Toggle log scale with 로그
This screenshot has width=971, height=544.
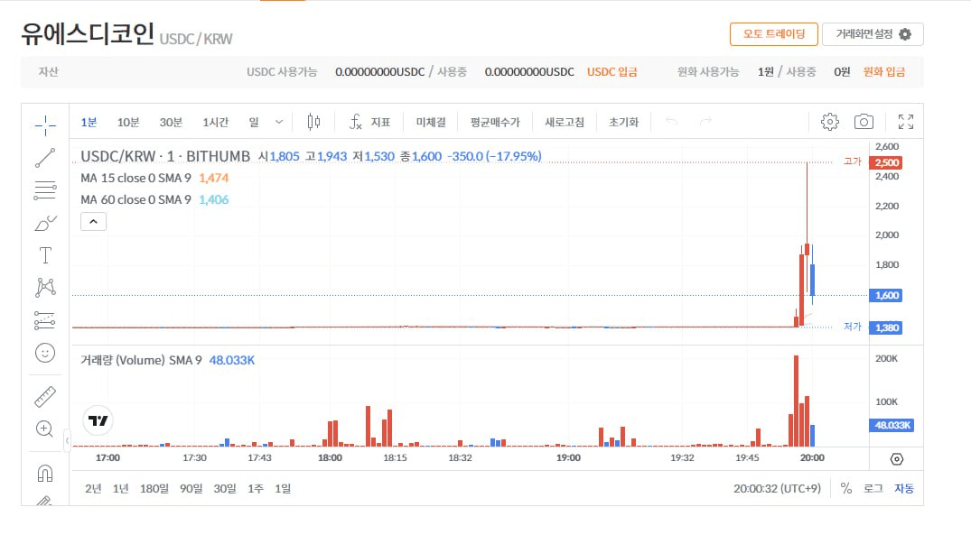[x=873, y=488]
